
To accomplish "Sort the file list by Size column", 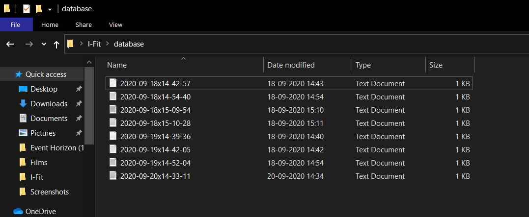I will pyautogui.click(x=436, y=65).
